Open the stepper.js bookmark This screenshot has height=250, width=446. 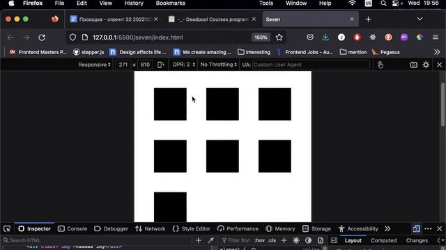coord(89,52)
